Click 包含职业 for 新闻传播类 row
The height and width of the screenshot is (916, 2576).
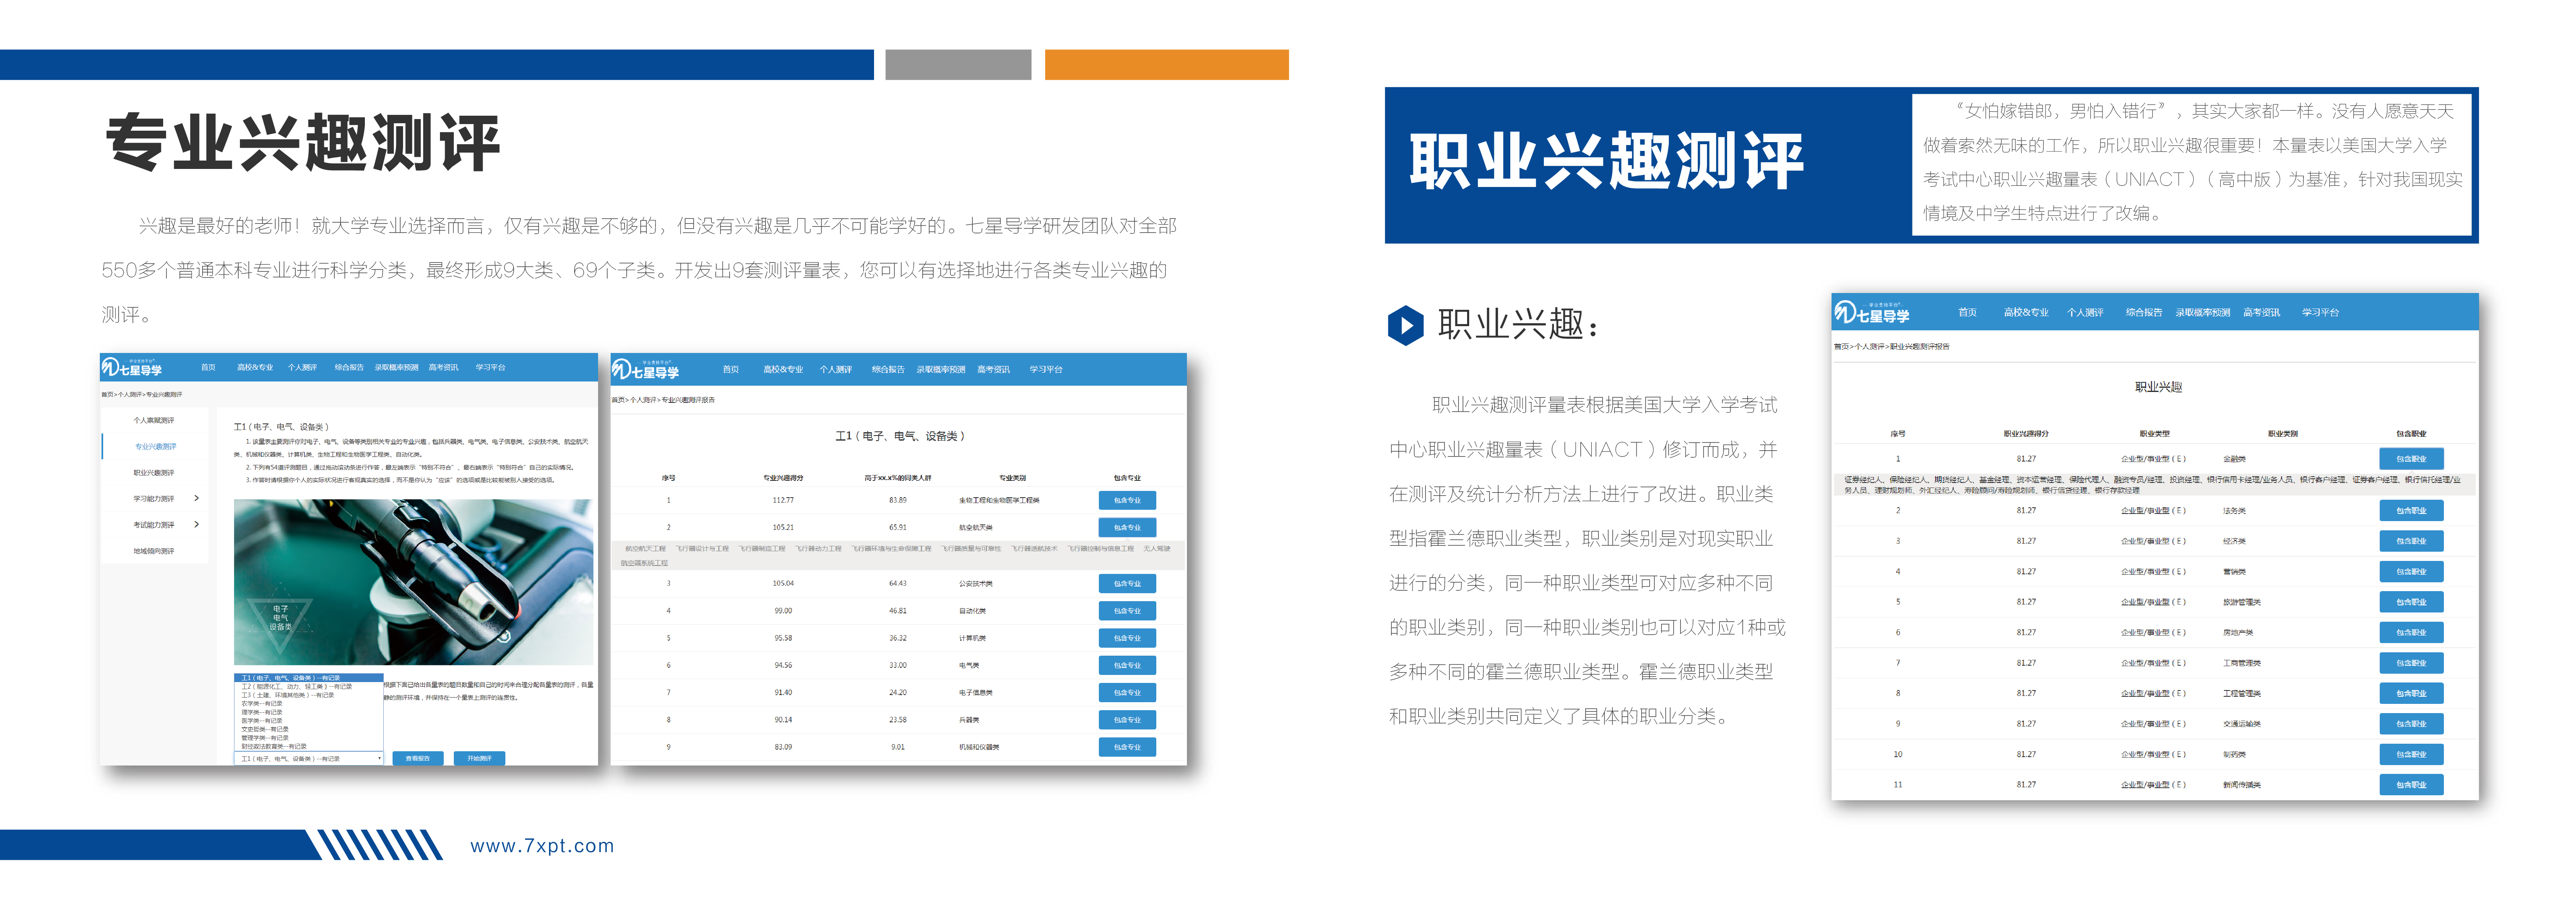(2411, 785)
